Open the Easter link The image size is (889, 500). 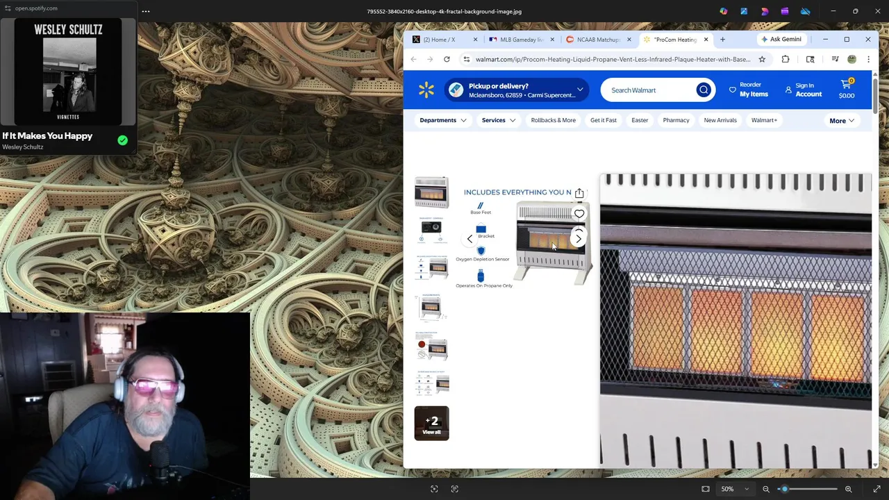point(640,120)
